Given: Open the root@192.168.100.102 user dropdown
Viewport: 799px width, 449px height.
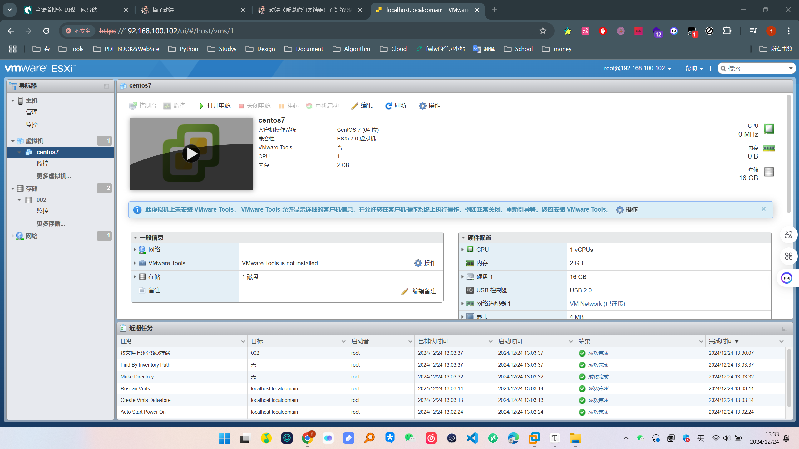Looking at the screenshot, I should [638, 68].
